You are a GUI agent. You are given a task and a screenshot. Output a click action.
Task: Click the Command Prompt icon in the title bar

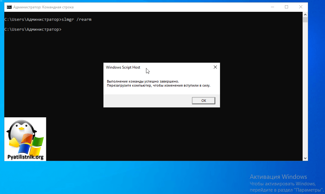pos(9,7)
